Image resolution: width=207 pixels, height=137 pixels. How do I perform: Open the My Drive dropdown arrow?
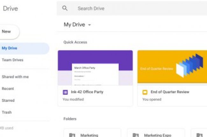(x=89, y=25)
